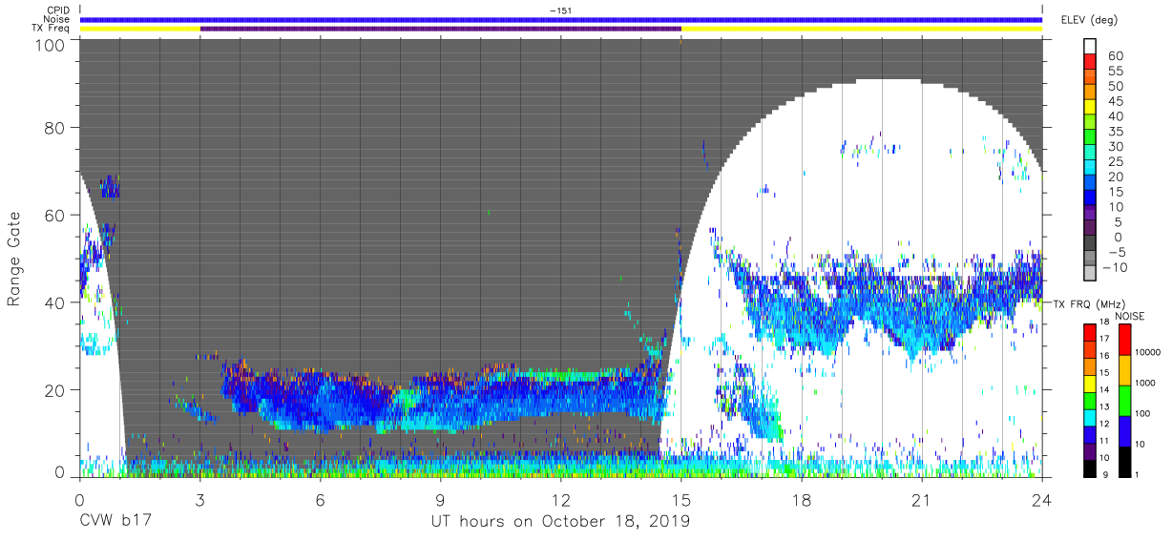Click the TX Freq row label
The width and height of the screenshot is (1172, 541).
pyautogui.click(x=52, y=29)
